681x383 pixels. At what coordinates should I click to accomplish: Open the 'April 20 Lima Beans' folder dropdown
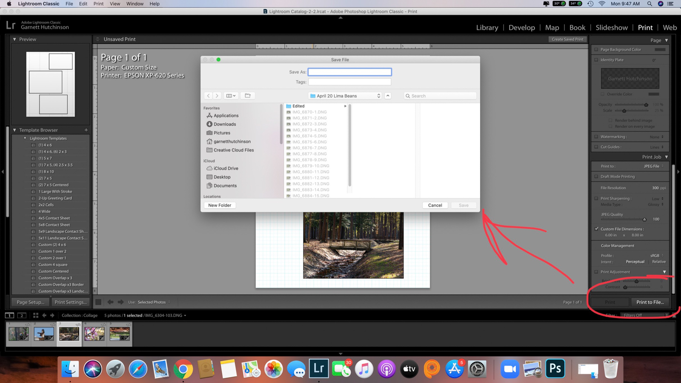345,96
